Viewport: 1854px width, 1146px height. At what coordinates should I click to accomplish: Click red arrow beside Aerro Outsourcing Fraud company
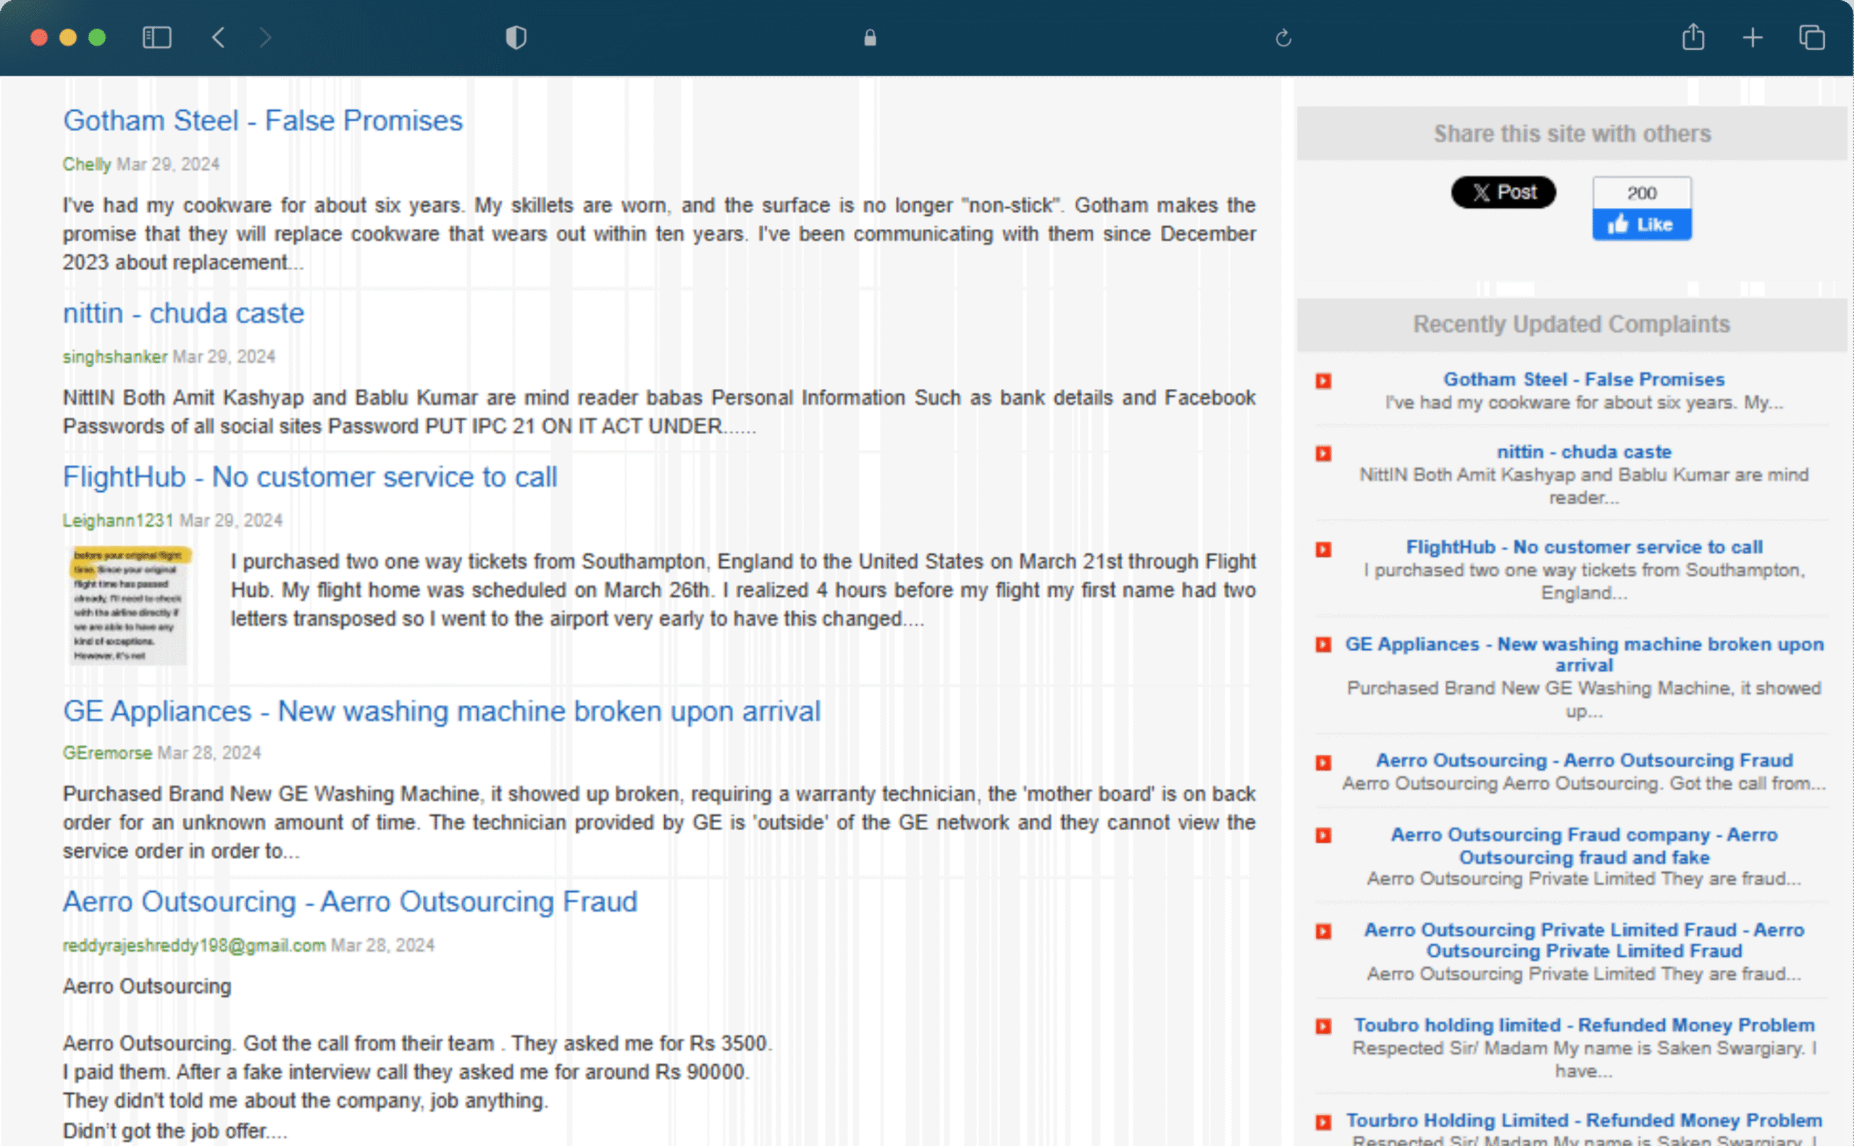click(1323, 835)
